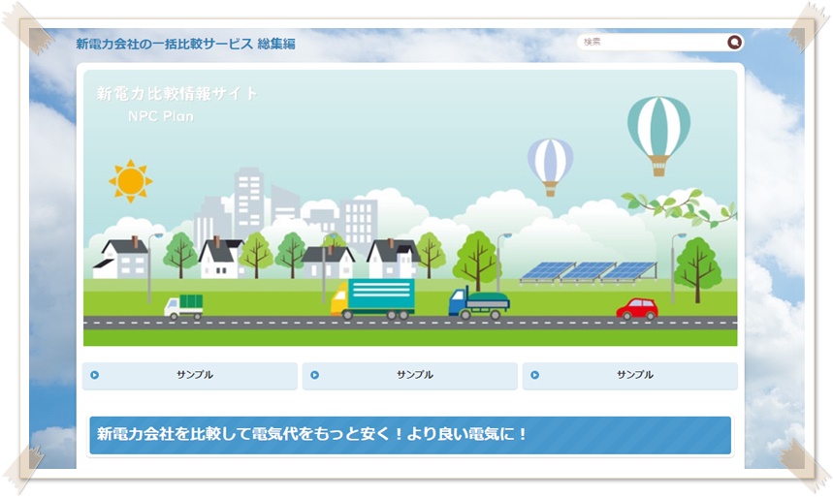Click the arrow icon in the first サンプル button
This screenshot has width=833, height=497.
[95, 375]
